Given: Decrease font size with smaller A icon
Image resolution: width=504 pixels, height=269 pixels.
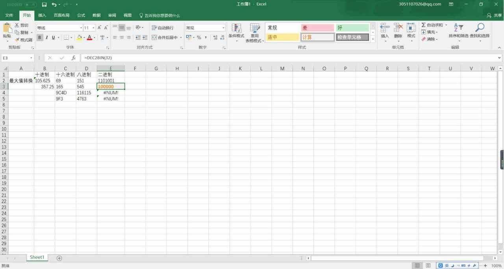Looking at the screenshot, I should pyautogui.click(x=106, y=28).
